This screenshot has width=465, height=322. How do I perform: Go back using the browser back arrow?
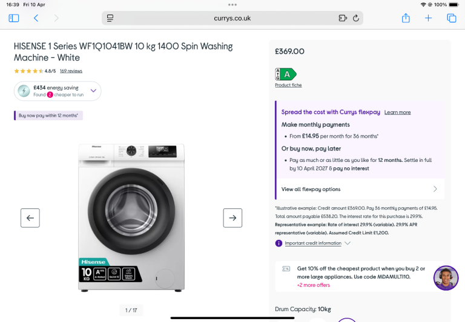[x=36, y=18]
